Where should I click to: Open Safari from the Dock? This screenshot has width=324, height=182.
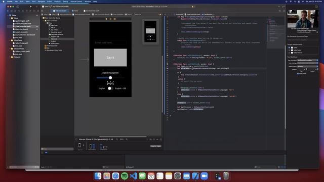tap(115, 176)
